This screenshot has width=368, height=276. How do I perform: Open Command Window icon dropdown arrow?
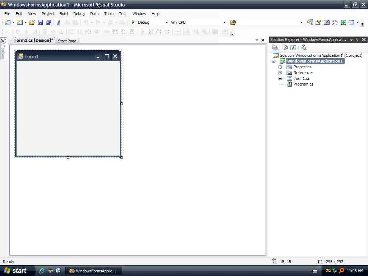pyautogui.click(x=358, y=22)
